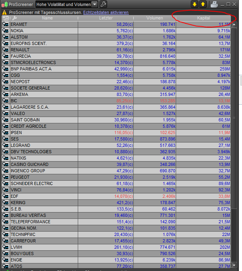The width and height of the screenshot is (242, 271).
Task: Select the DBV TECHNOLOGIES name cell
Action: click(x=44, y=152)
